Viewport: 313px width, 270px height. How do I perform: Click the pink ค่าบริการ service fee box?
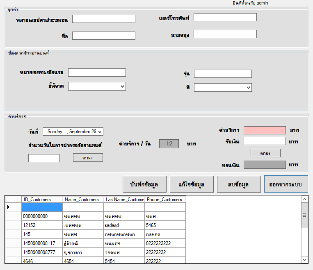(265, 130)
